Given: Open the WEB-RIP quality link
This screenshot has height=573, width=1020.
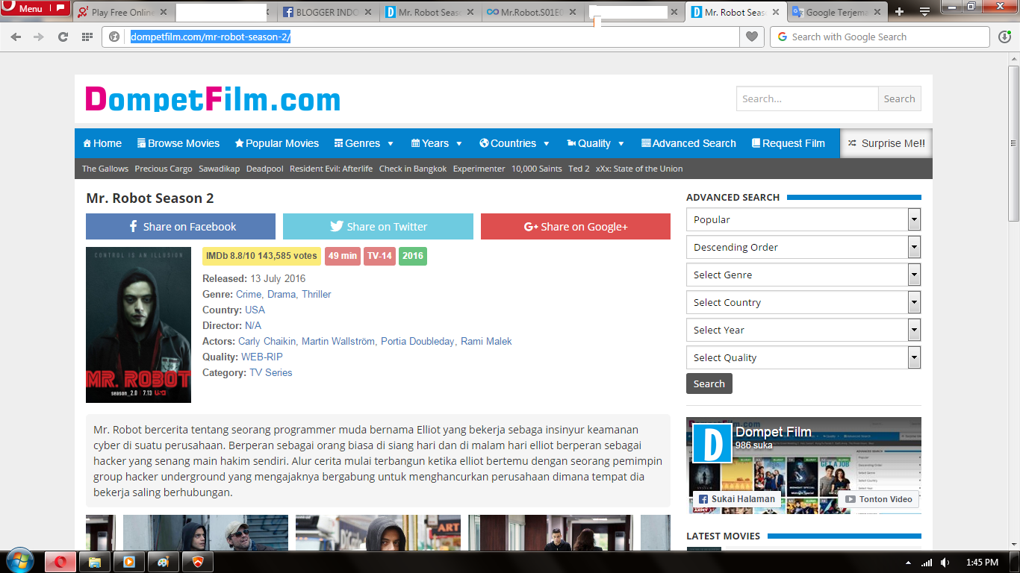Looking at the screenshot, I should pos(262,357).
